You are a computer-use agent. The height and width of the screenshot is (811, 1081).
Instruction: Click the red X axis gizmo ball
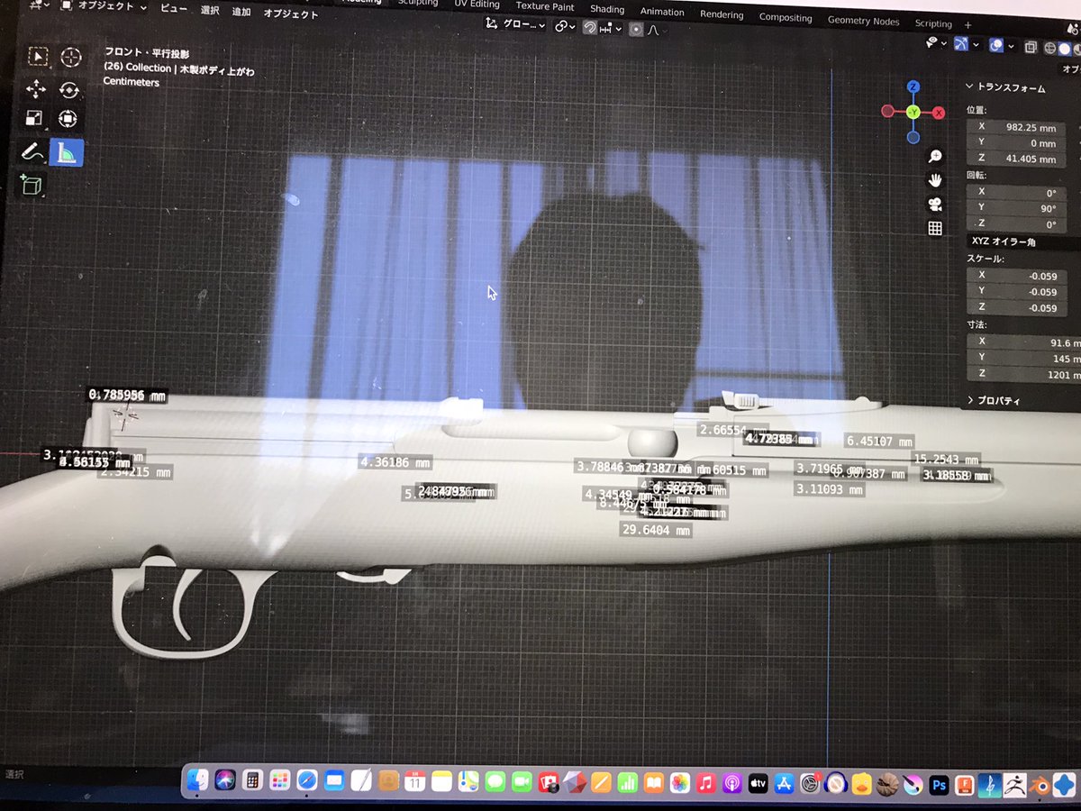click(x=939, y=113)
